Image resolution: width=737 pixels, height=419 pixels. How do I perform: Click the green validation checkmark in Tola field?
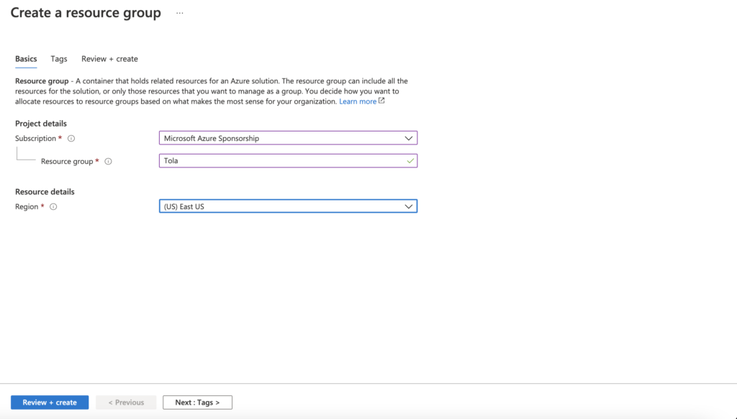pos(410,161)
